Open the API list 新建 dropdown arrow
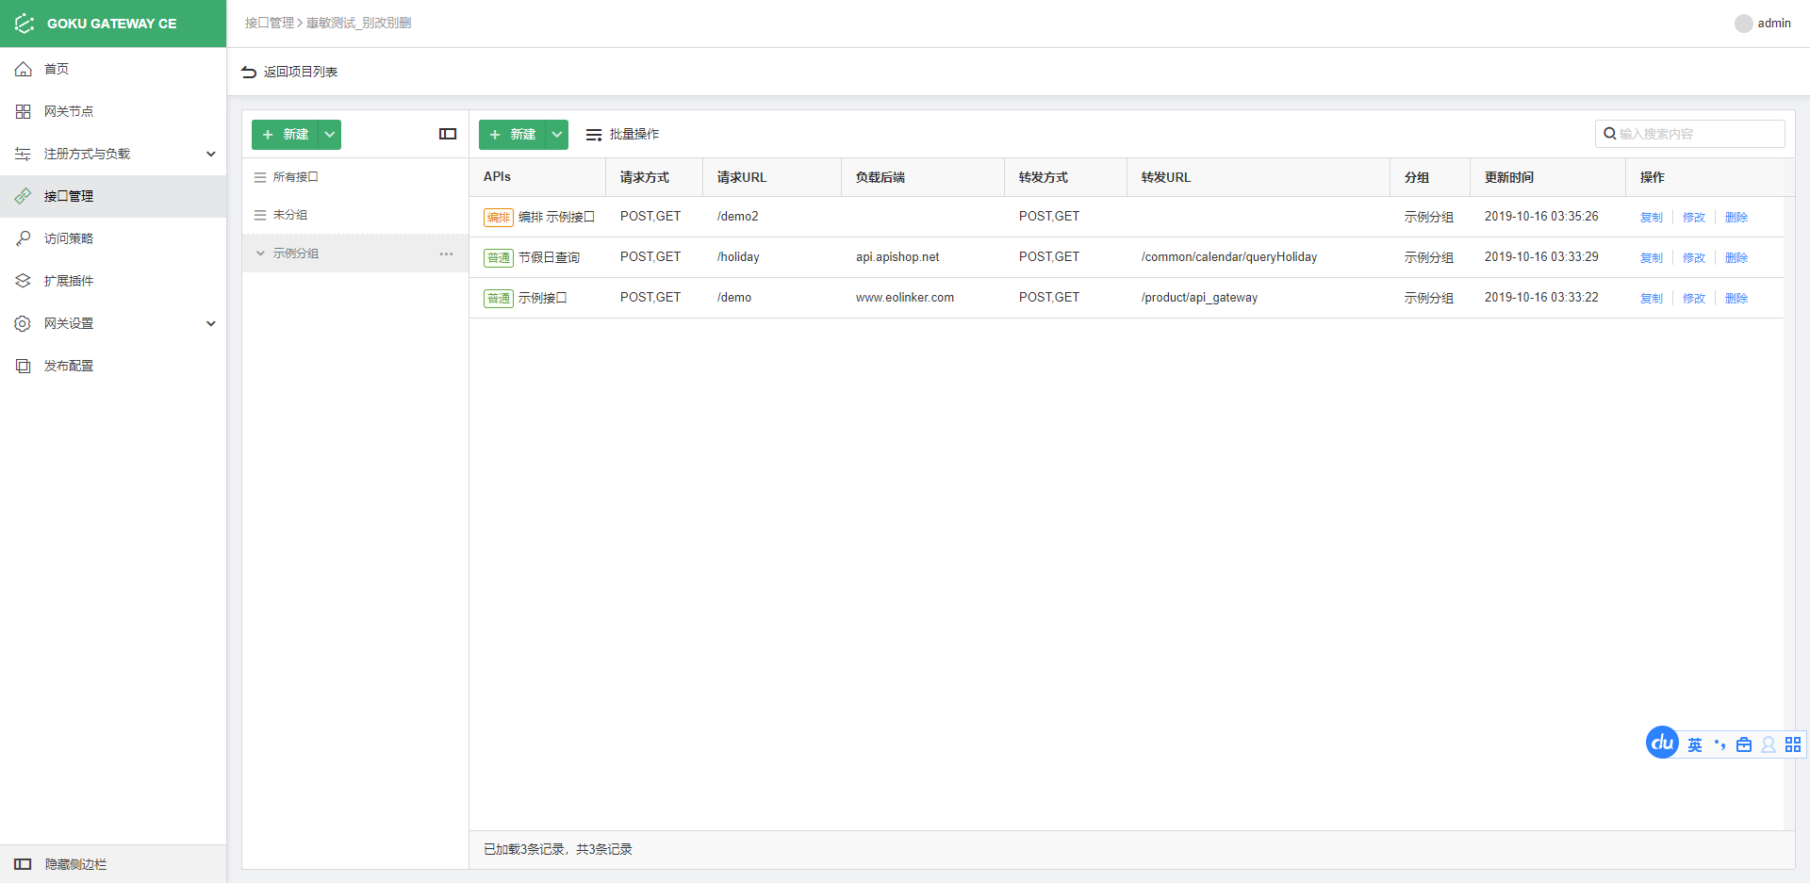The image size is (1810, 883). pos(557,135)
